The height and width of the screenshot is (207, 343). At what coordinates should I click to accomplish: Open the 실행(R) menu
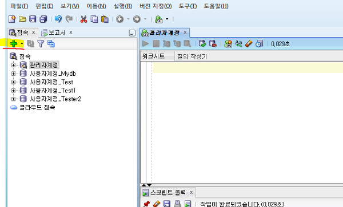pyautogui.click(x=123, y=6)
